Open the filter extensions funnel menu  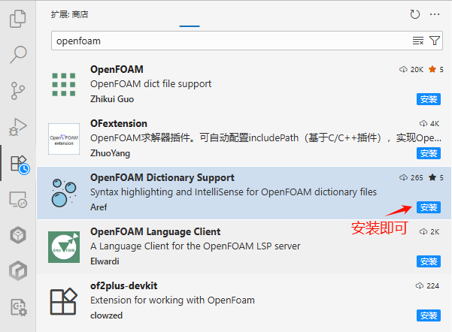coord(435,41)
